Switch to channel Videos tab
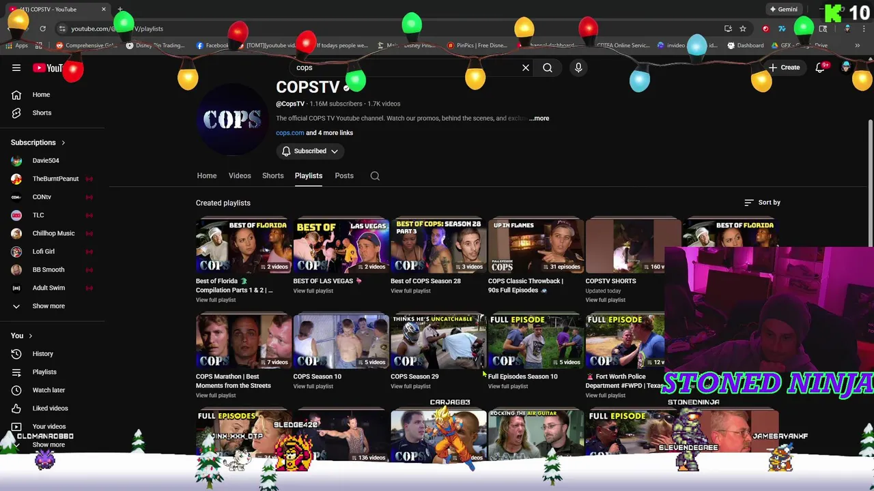This screenshot has width=874, height=491. [240, 176]
